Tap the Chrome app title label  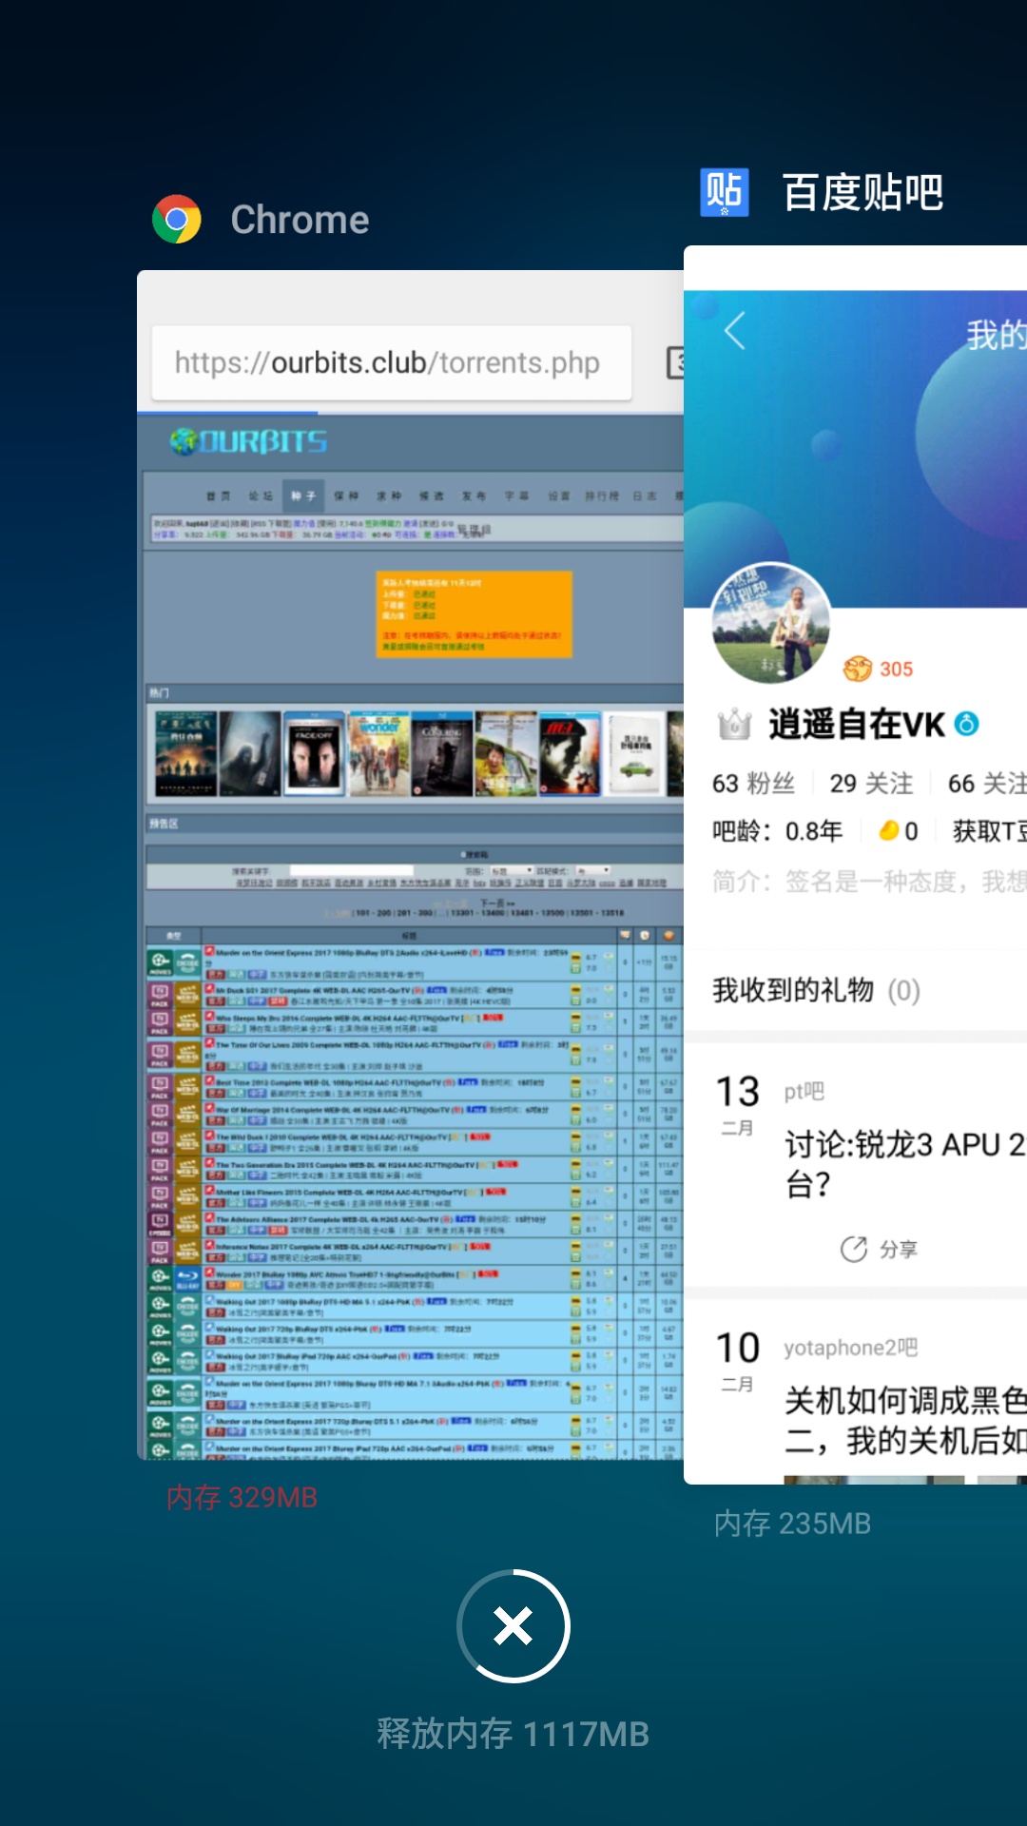point(300,220)
